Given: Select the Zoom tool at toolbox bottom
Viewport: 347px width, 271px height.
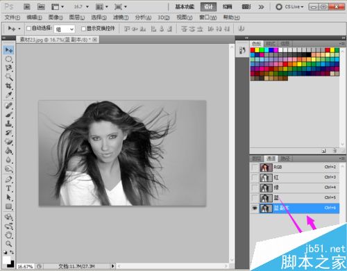Looking at the screenshot, I should [9, 244].
